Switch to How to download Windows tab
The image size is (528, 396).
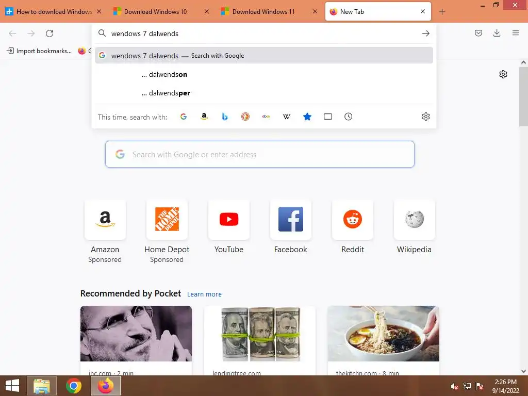pyautogui.click(x=54, y=12)
